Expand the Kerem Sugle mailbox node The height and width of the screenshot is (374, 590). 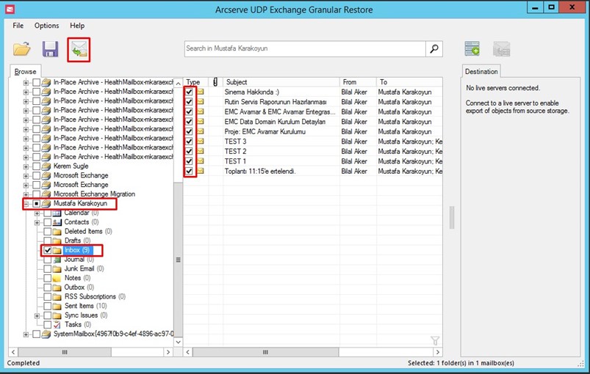pyautogui.click(x=26, y=166)
